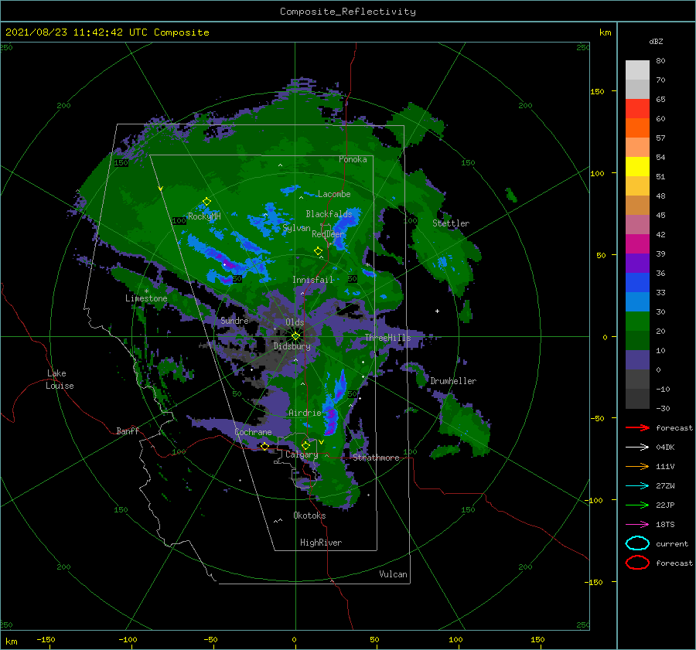Select the yellow diamond marker below Cochrane
Viewport: 696px width, 650px height.
(x=264, y=447)
